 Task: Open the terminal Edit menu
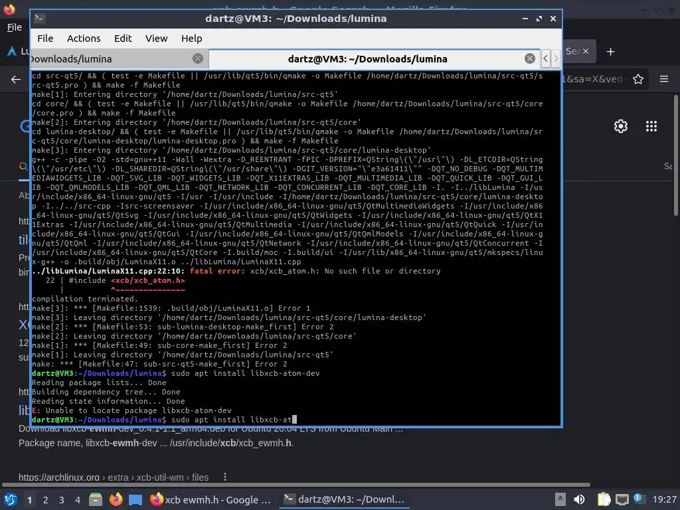tap(123, 39)
